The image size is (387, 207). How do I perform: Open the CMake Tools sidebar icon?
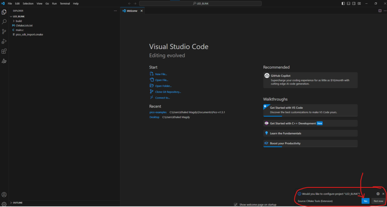[x=4, y=61]
